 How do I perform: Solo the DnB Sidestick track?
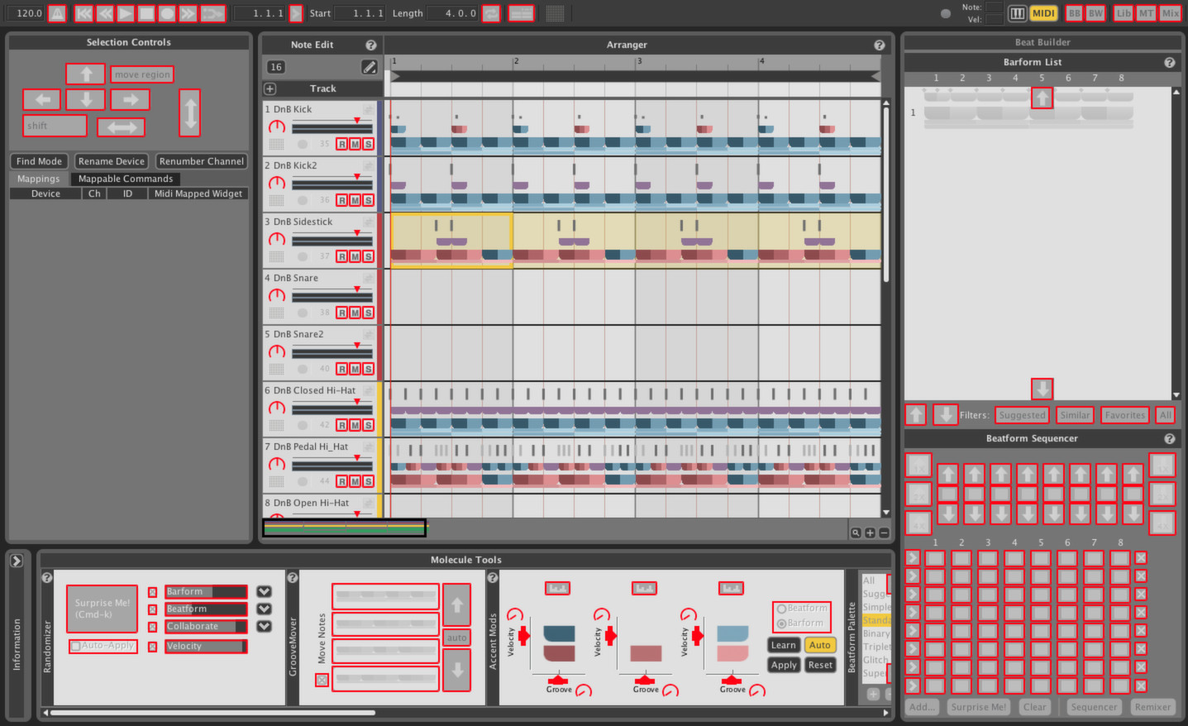[x=370, y=256]
